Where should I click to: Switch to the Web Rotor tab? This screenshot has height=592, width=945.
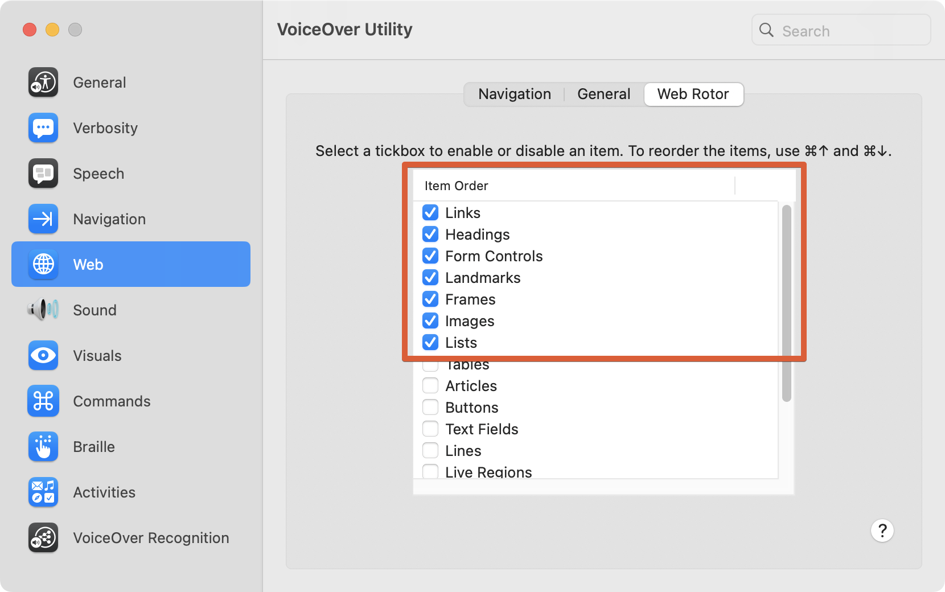[x=693, y=94]
